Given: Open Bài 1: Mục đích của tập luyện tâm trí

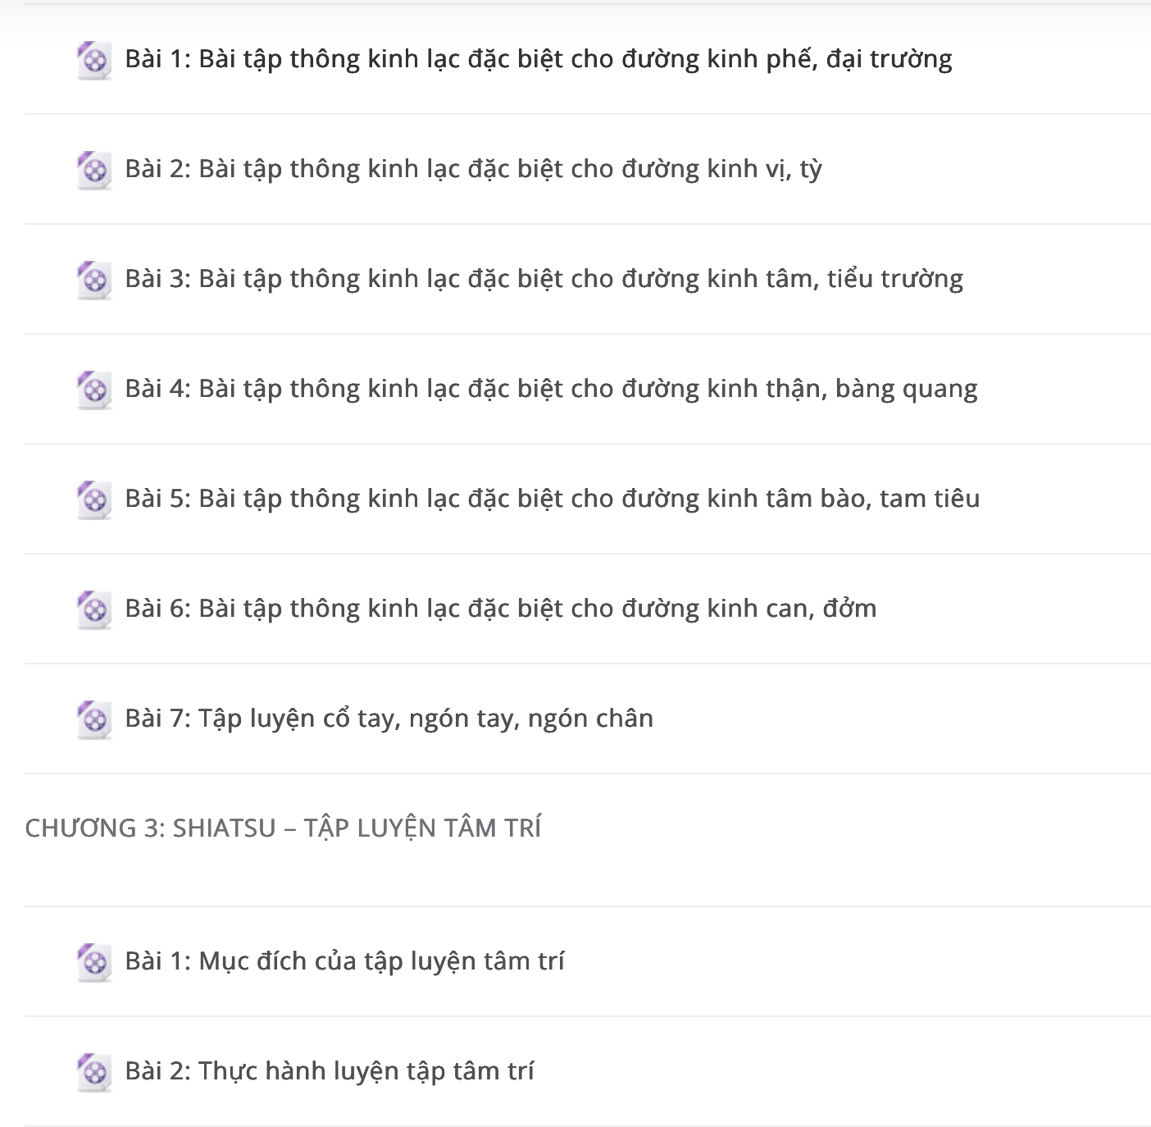Looking at the screenshot, I should tap(344, 961).
